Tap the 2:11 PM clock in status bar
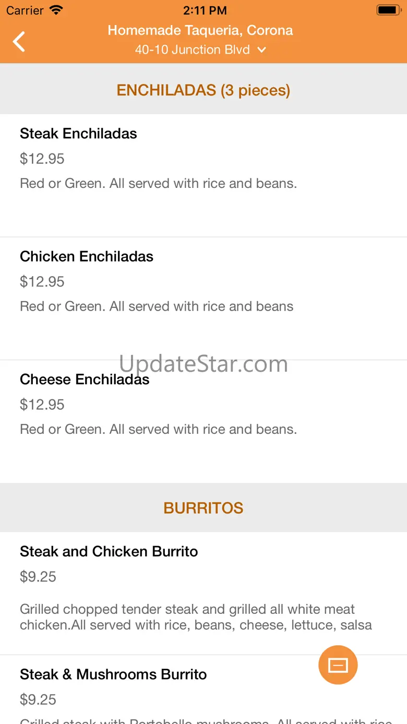The height and width of the screenshot is (724, 407). pos(205,10)
